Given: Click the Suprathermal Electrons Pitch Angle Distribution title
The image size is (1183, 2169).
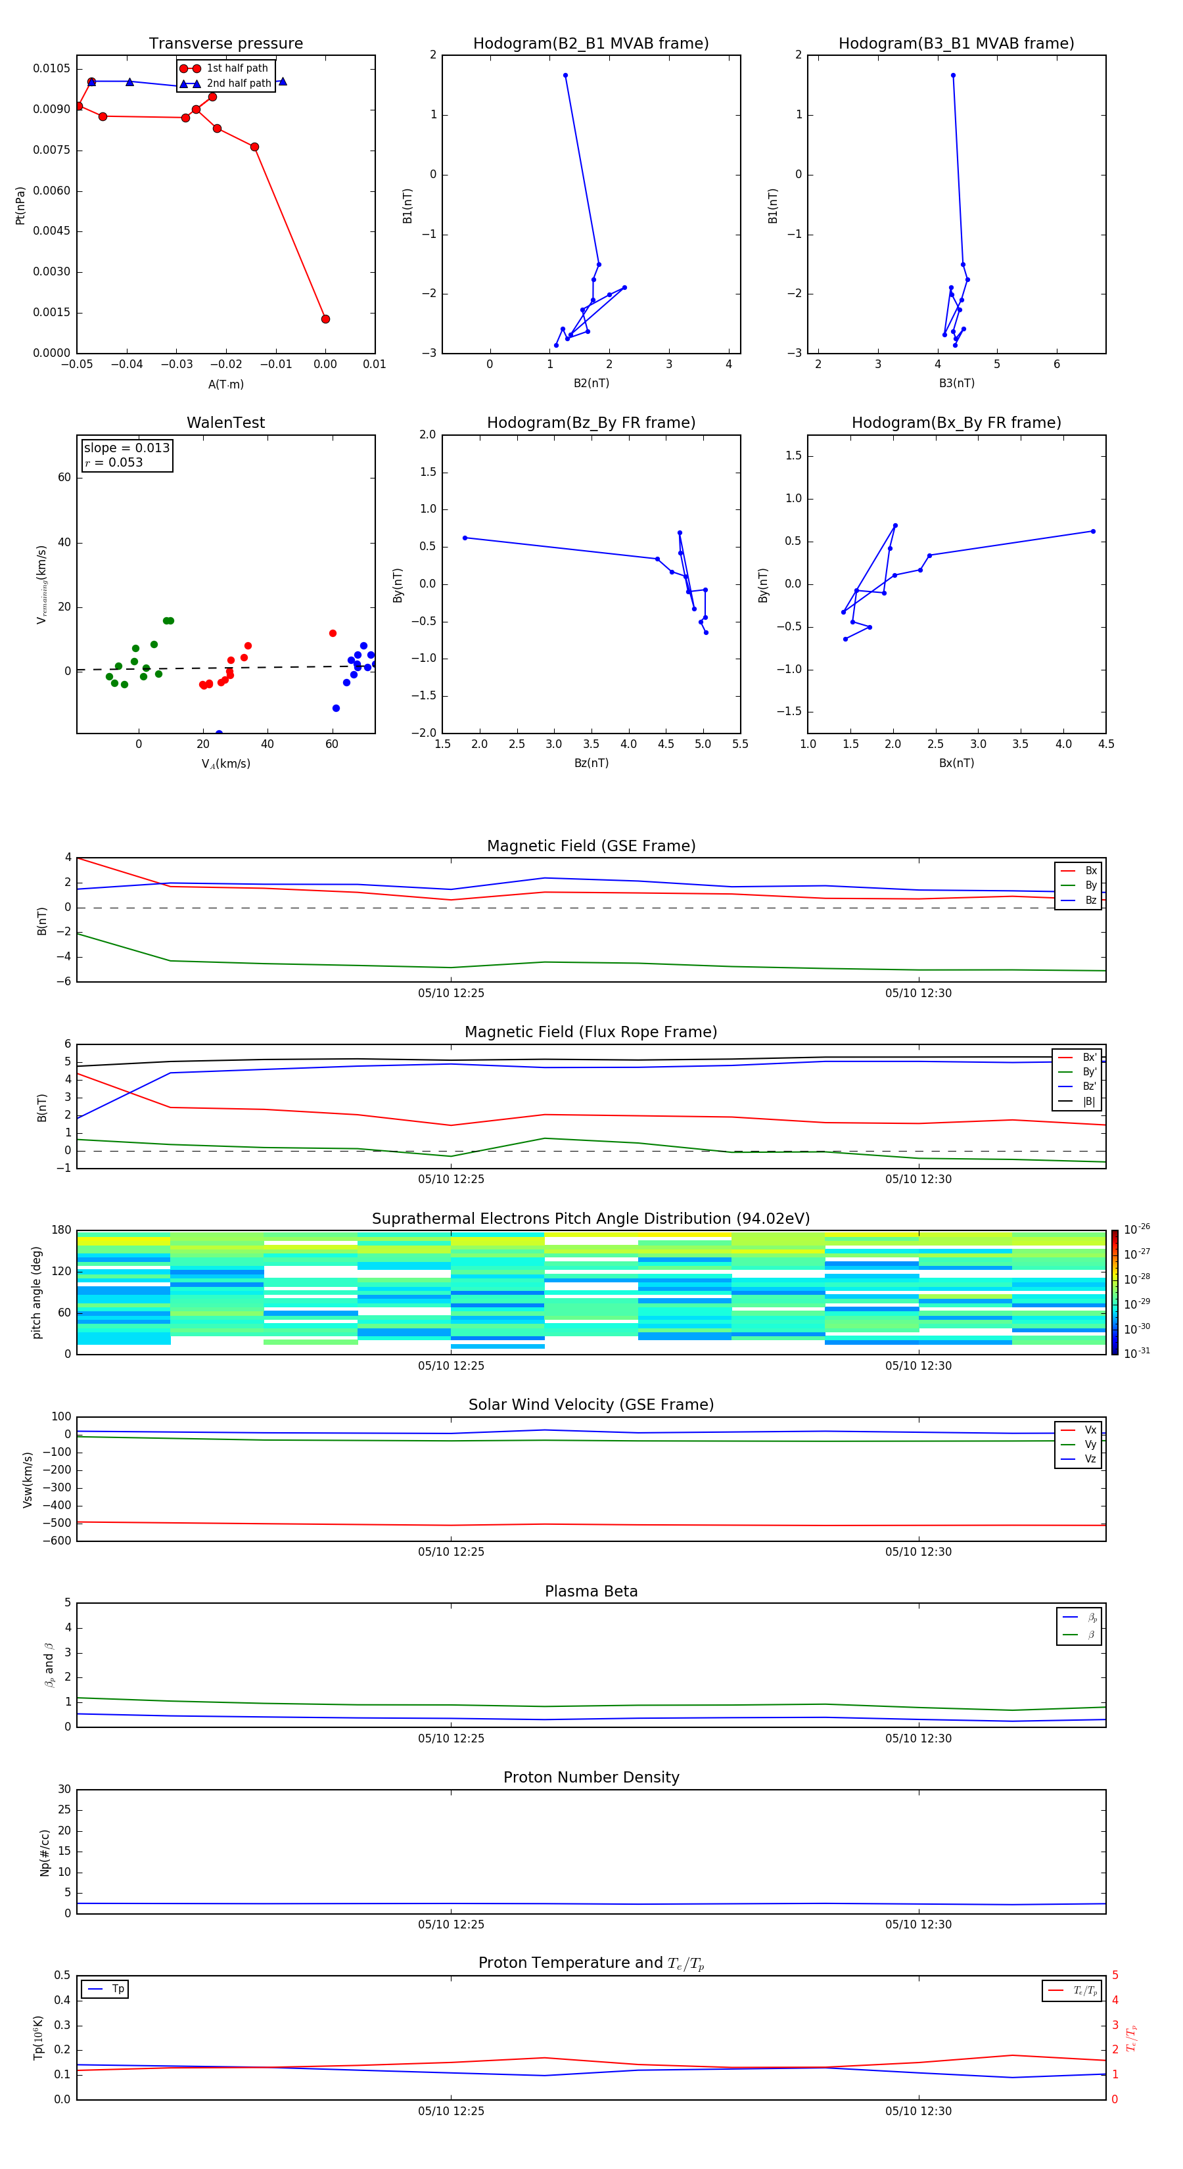Looking at the screenshot, I should pyautogui.click(x=591, y=1219).
